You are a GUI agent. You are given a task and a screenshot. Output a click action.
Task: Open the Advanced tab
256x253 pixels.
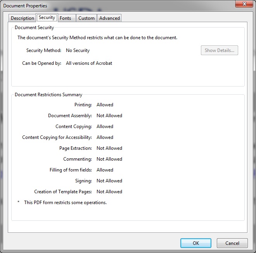109,18
